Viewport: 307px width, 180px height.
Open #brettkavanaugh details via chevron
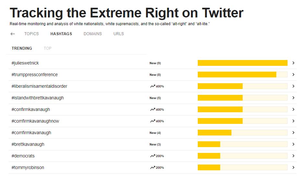(x=293, y=144)
